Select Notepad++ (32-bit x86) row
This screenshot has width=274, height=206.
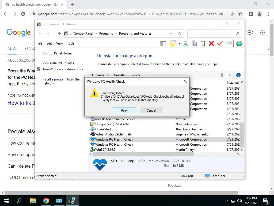coord(165,124)
